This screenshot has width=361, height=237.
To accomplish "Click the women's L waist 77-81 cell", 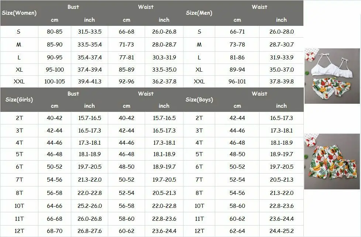I will point(126,57).
